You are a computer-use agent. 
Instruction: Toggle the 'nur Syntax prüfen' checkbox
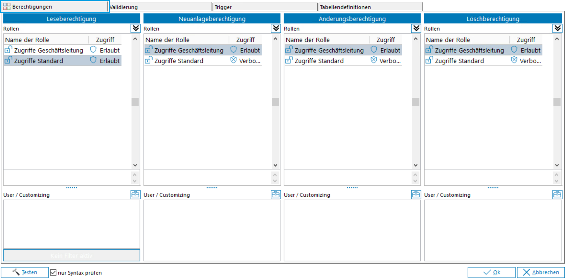[53, 273]
